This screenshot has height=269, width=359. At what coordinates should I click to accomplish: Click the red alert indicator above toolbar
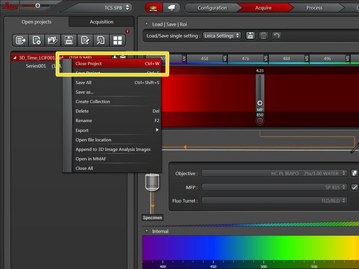coord(127,31)
